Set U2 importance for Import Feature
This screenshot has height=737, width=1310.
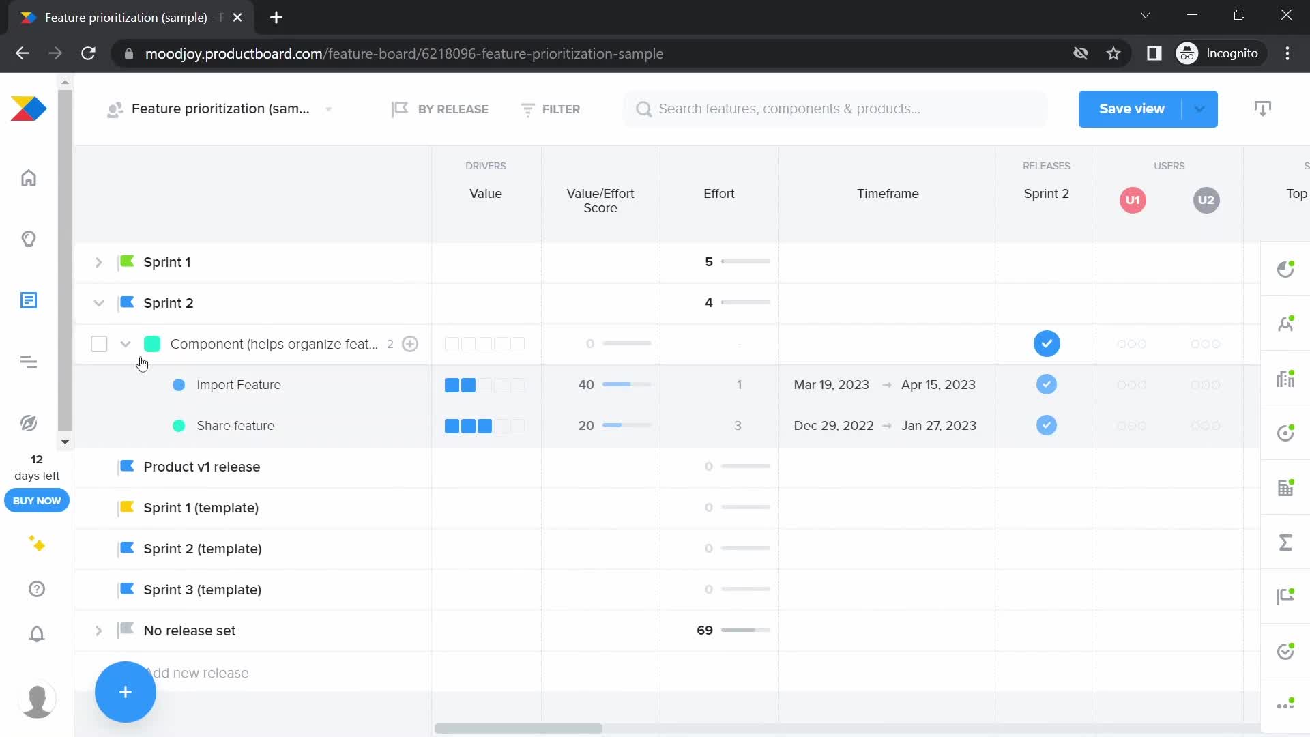1206,385
